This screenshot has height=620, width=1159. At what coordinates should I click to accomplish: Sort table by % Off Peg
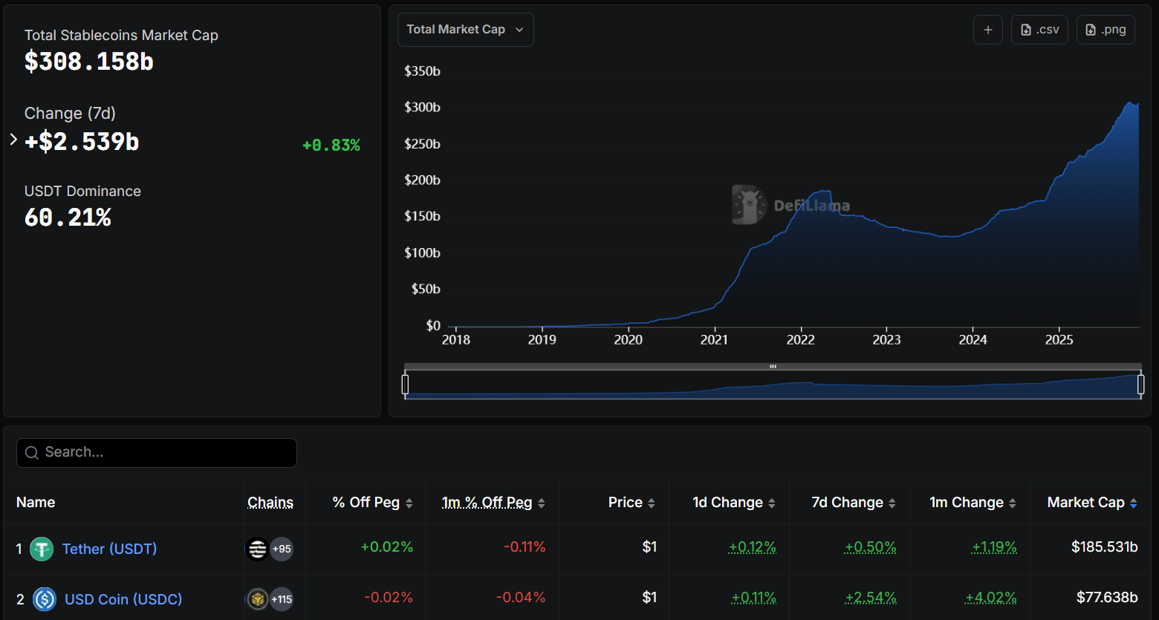tap(372, 503)
